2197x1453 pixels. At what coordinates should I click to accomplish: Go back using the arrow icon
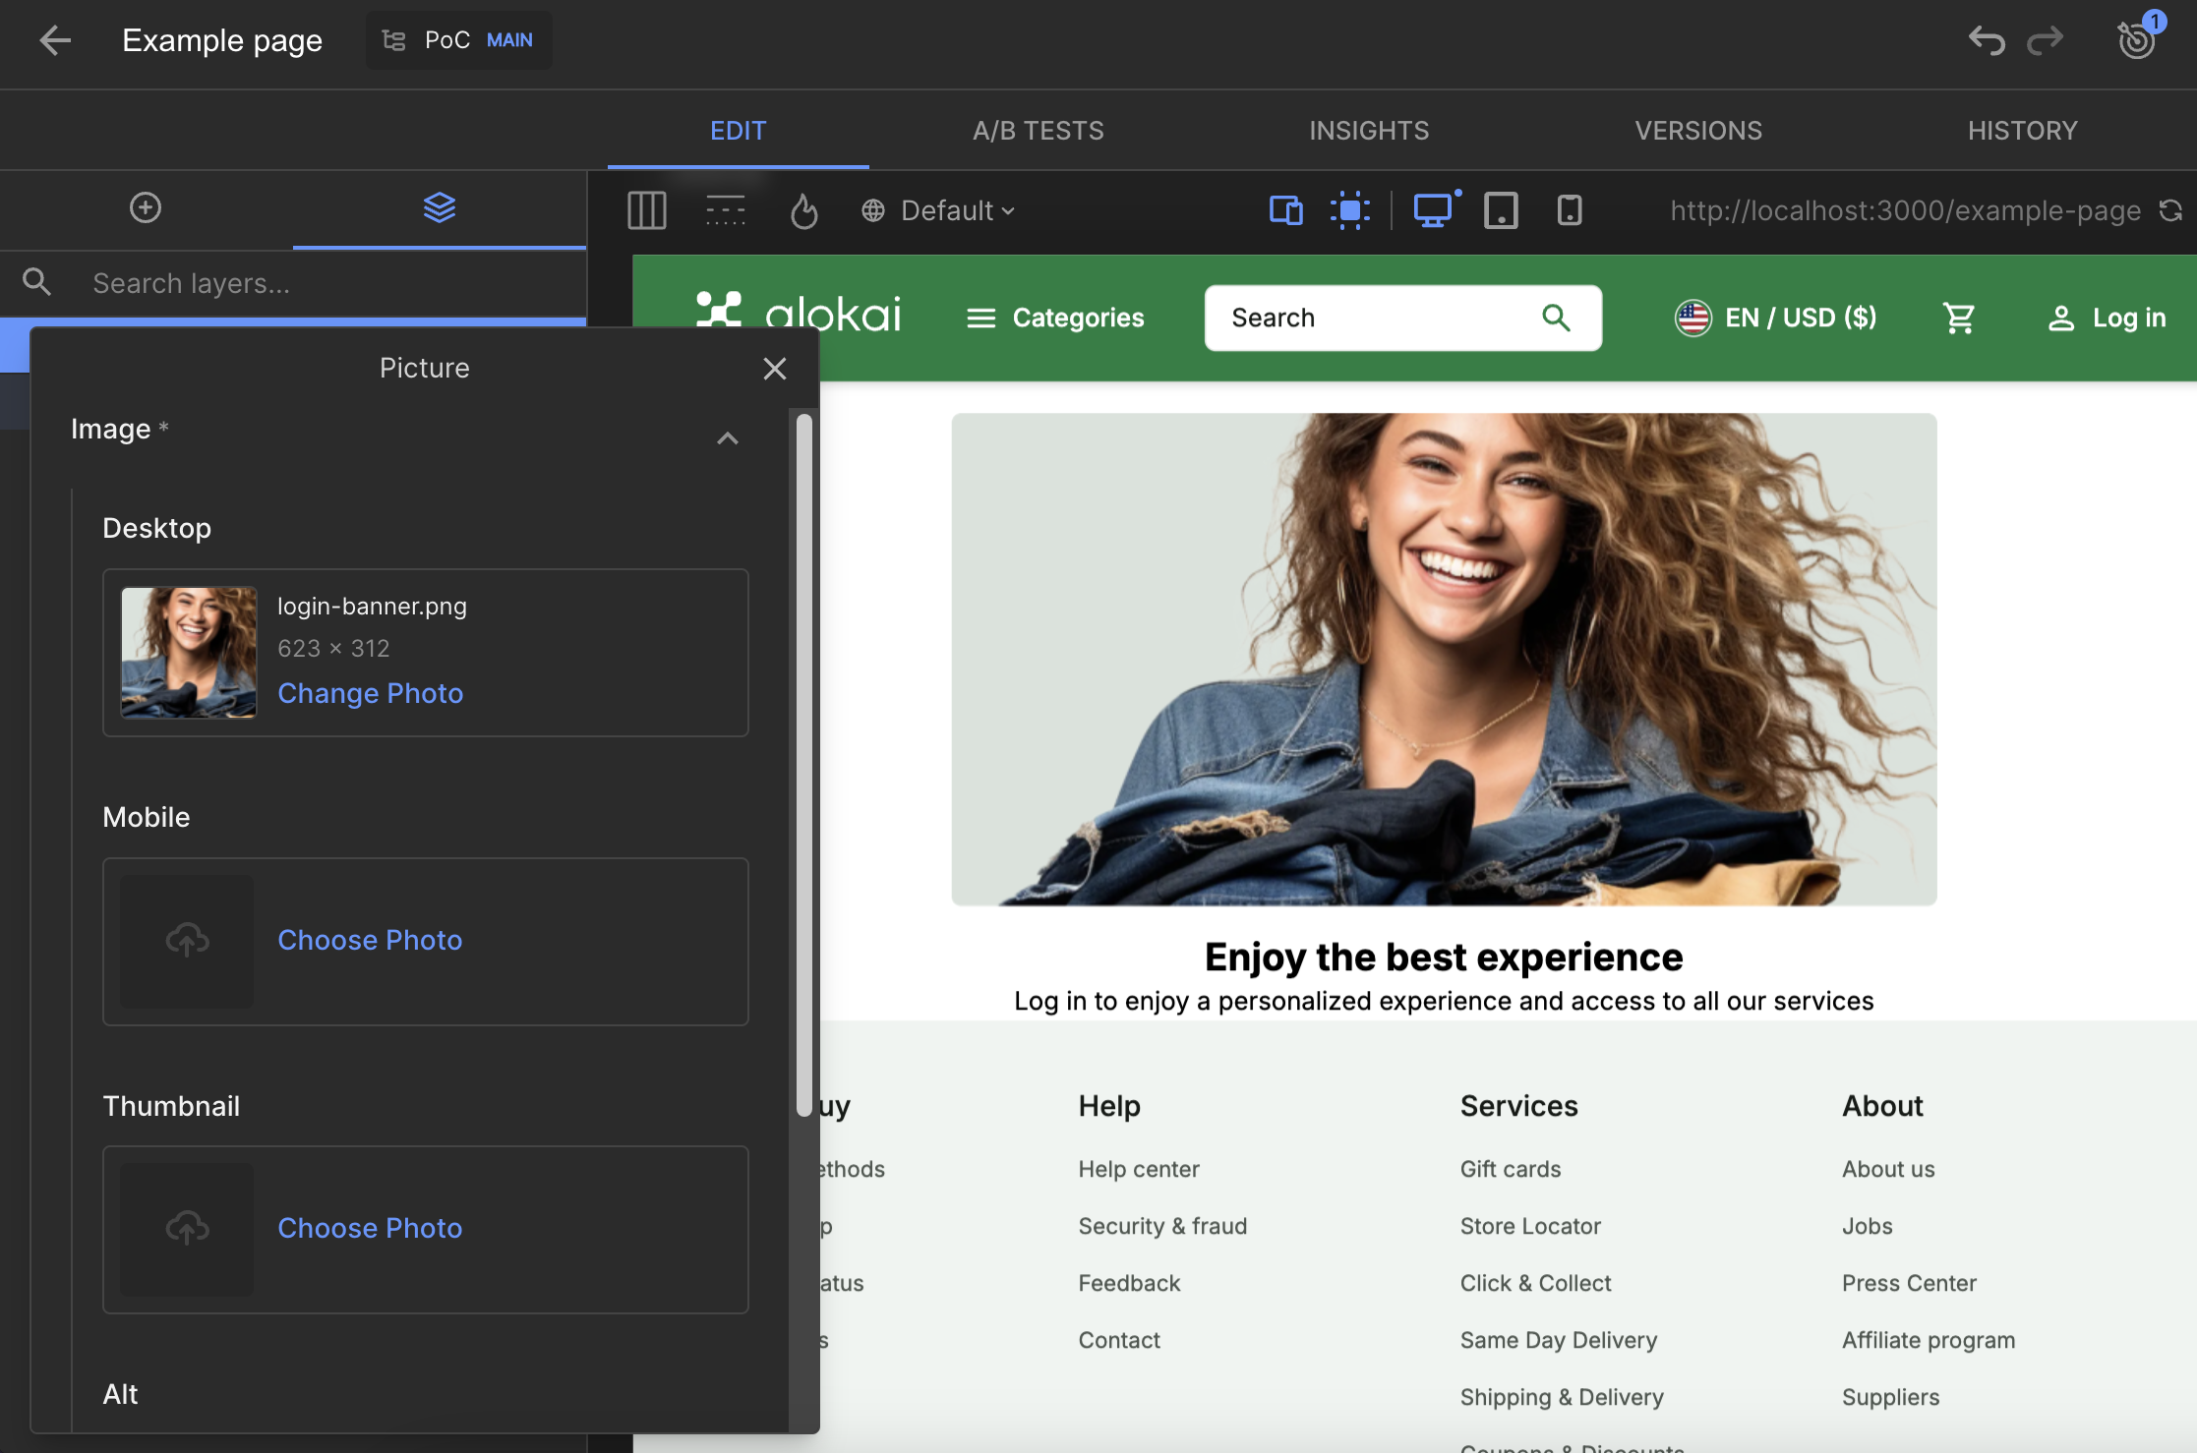coord(55,40)
